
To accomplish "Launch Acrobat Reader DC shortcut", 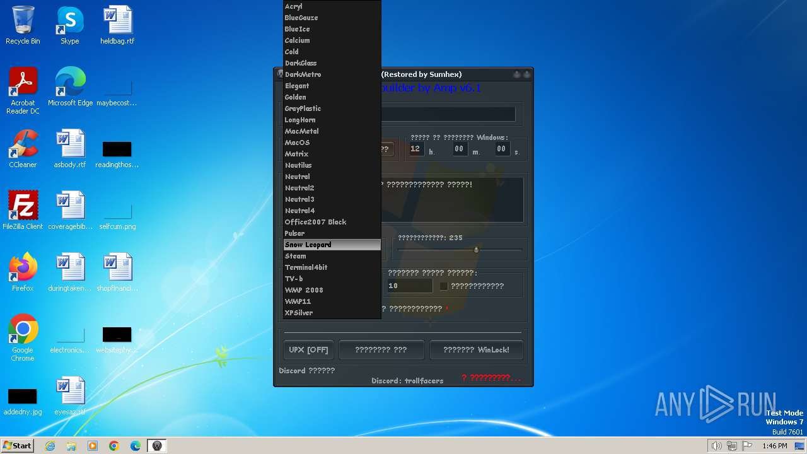I will coord(23,91).
